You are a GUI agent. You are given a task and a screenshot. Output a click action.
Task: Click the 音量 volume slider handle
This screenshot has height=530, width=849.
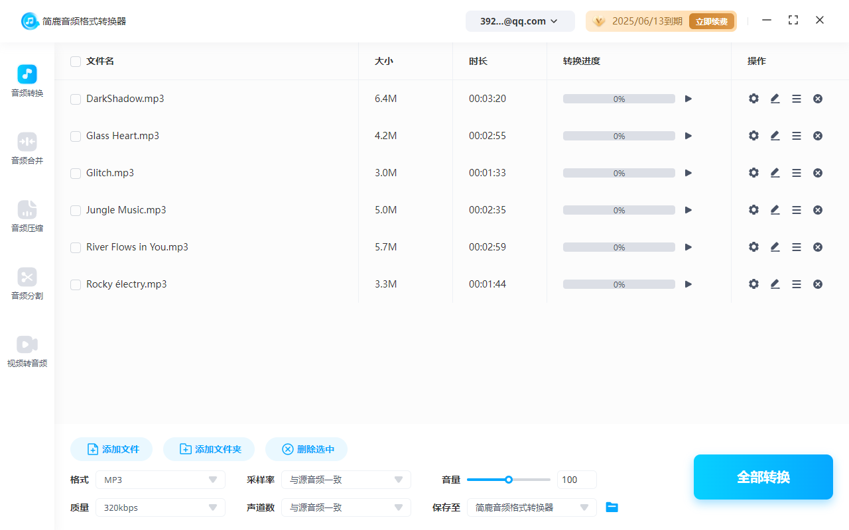[509, 480]
